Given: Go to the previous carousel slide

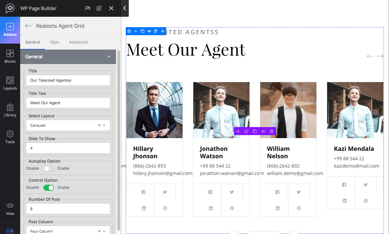Looking at the screenshot, I should (x=370, y=56).
